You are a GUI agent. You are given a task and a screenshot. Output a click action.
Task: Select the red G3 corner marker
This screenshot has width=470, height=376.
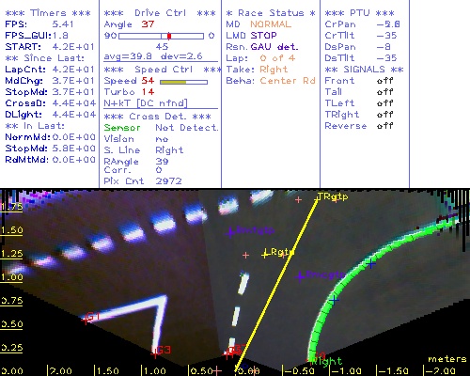[155, 354]
